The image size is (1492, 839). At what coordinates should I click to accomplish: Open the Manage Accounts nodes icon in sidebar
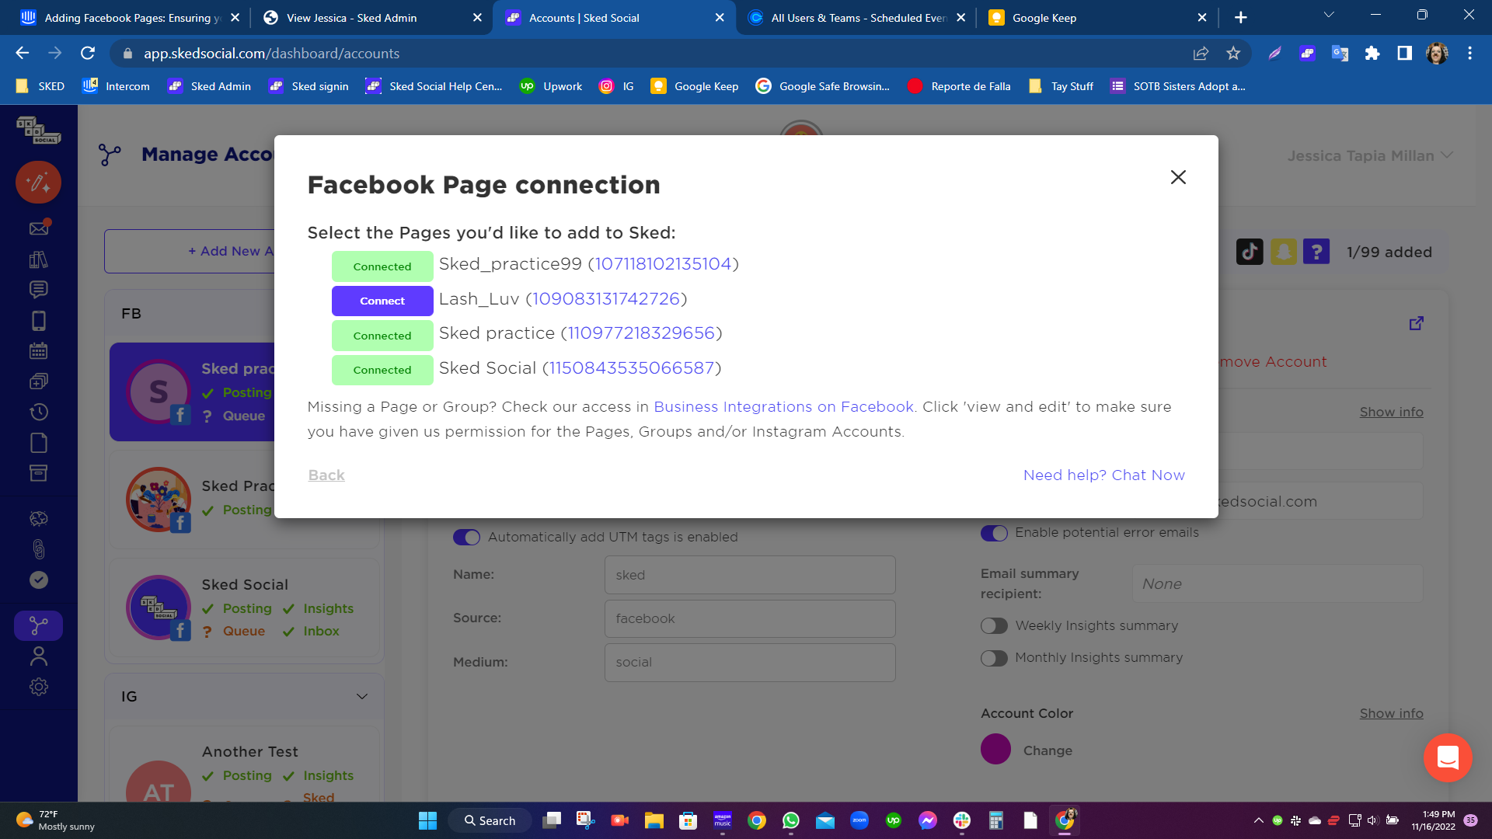click(38, 625)
